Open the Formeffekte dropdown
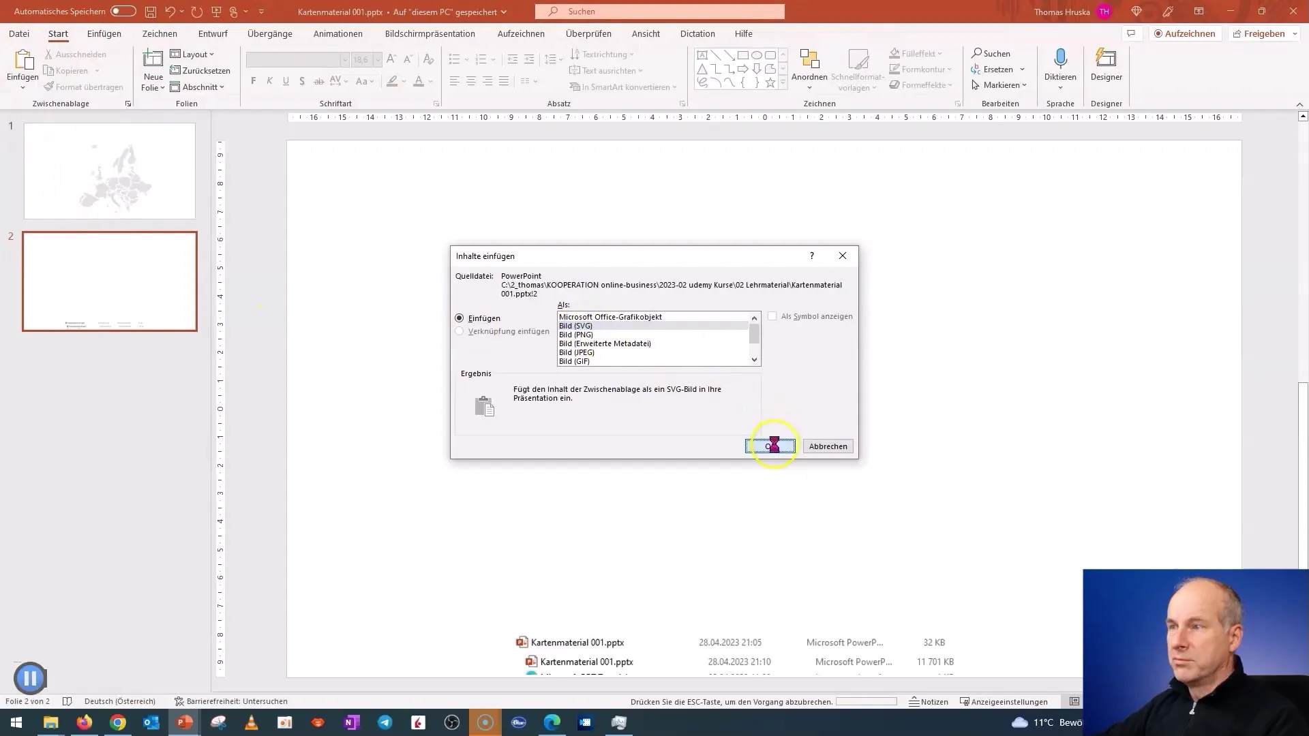Screen dimensions: 1309x736 tap(921, 85)
